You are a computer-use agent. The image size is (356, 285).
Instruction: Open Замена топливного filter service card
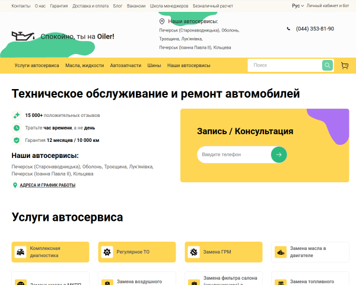[310, 278]
